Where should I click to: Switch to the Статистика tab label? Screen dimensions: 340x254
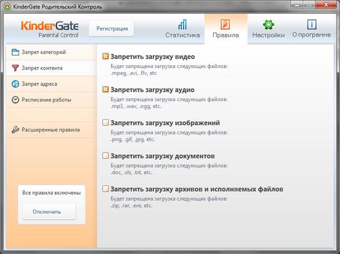coord(182,35)
